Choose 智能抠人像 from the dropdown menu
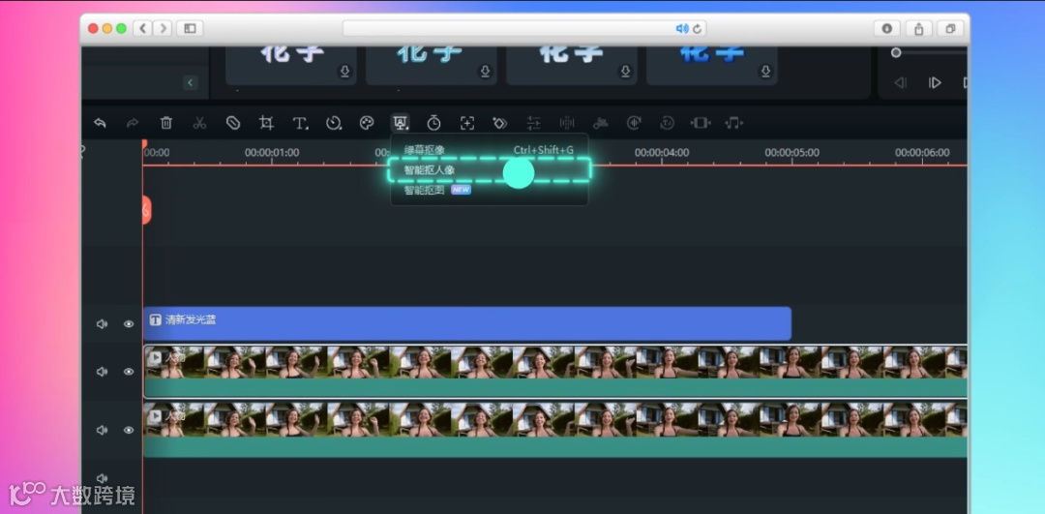Viewport: 1045px width, 514px height. 490,170
